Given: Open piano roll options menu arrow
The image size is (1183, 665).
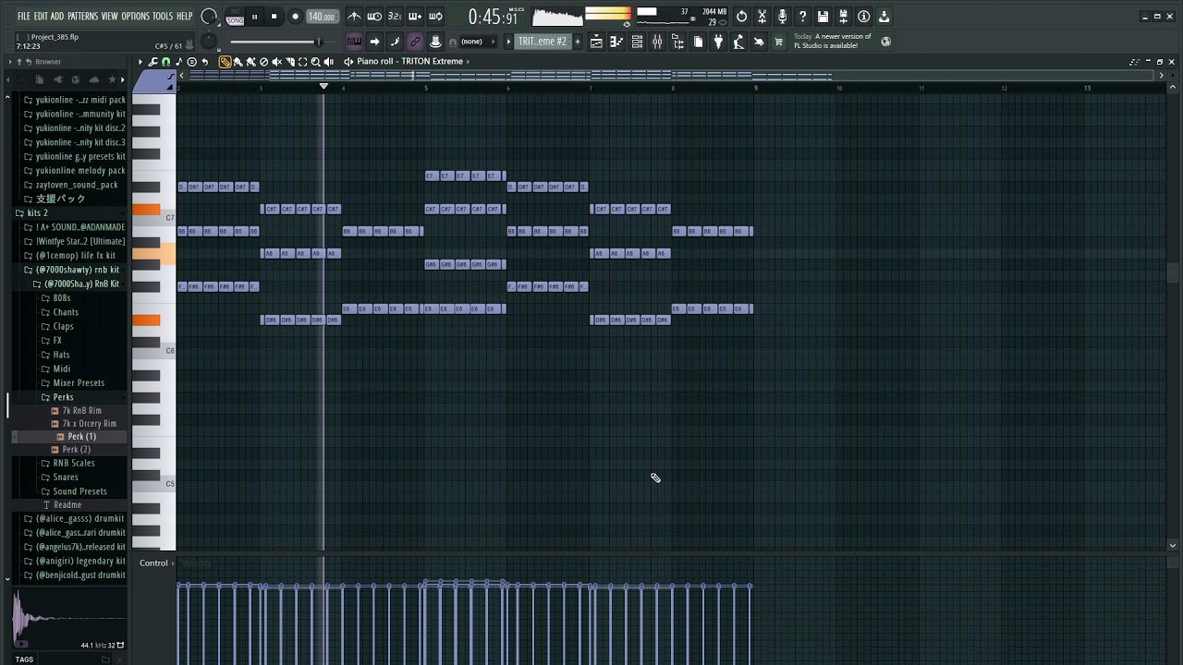Looking at the screenshot, I should pos(140,62).
